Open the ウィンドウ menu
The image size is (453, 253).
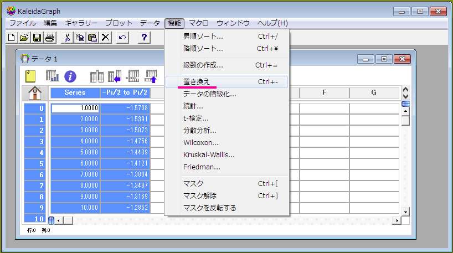point(233,23)
